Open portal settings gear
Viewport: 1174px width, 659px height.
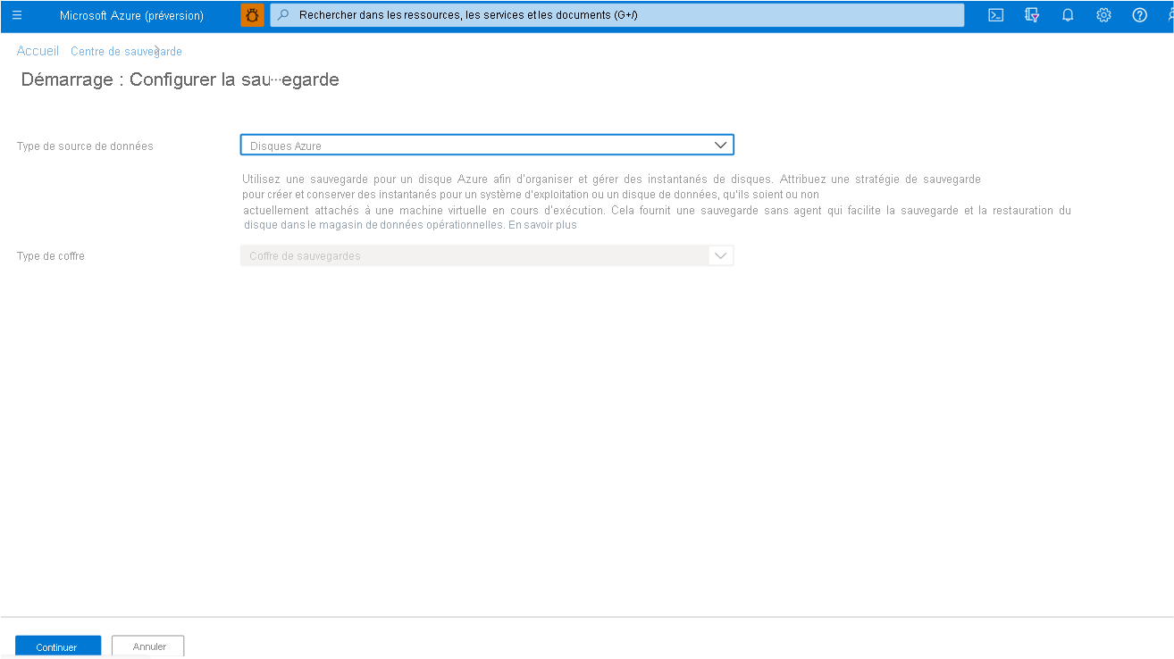[1103, 15]
